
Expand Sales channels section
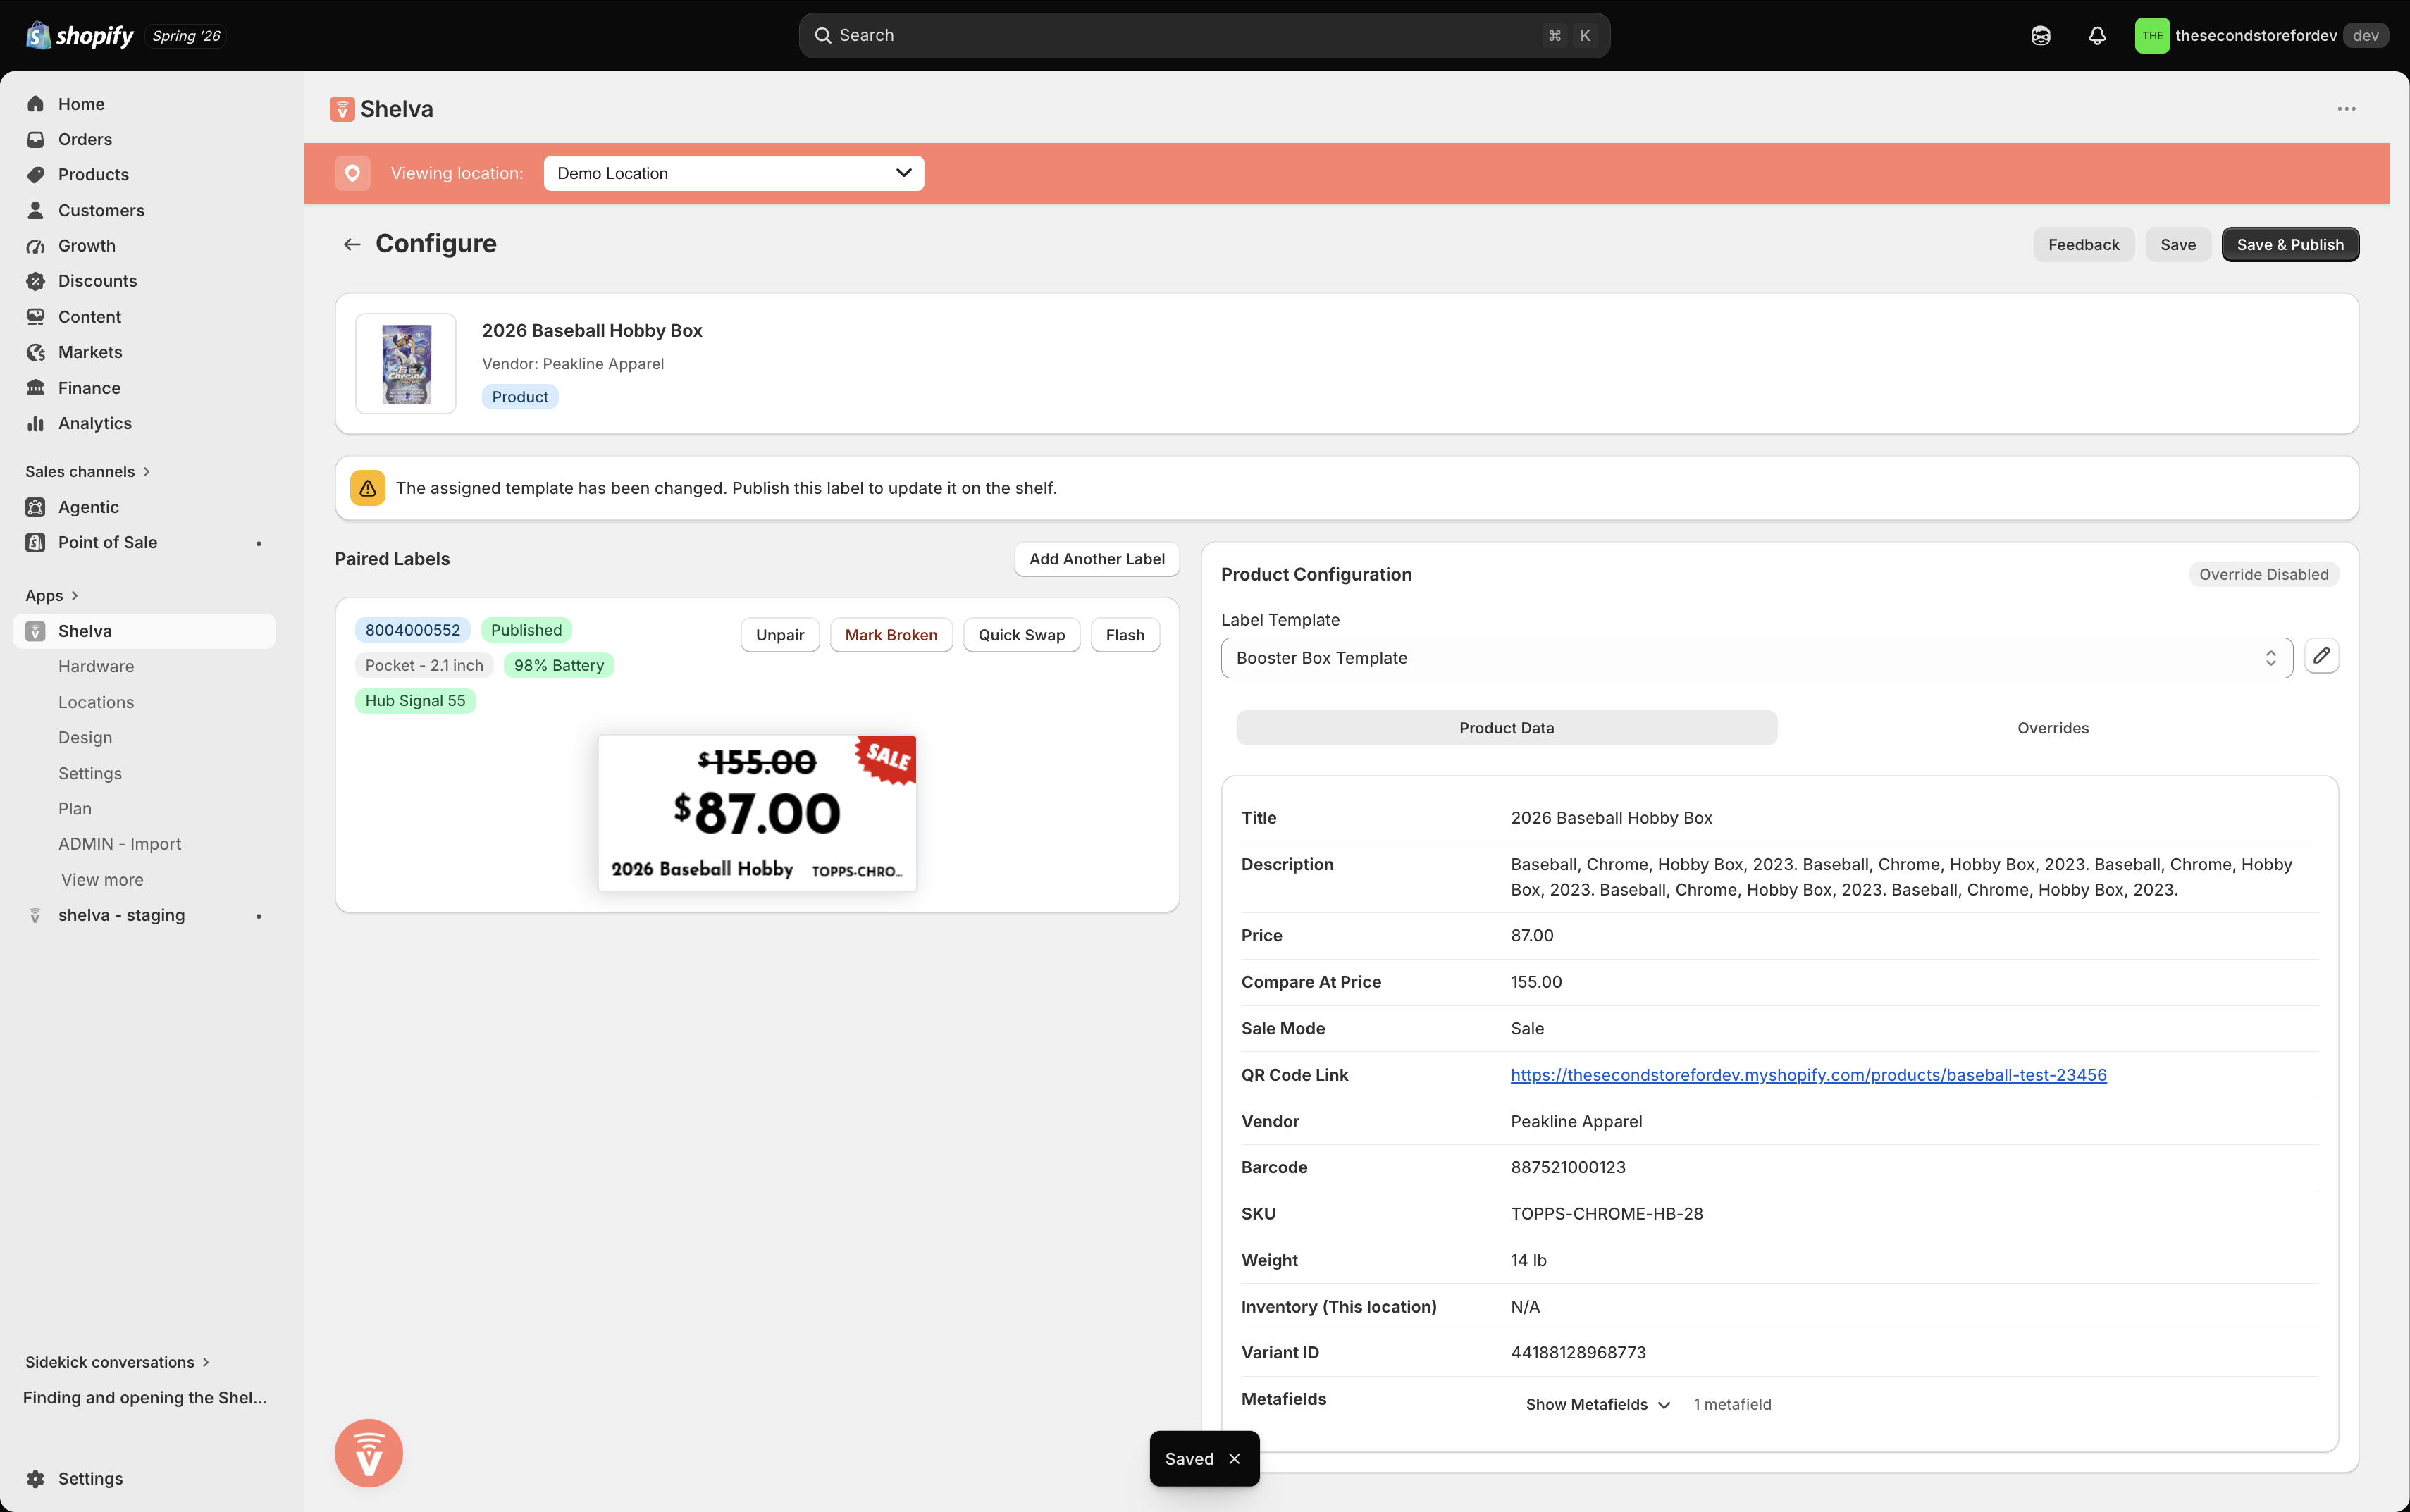pos(88,471)
